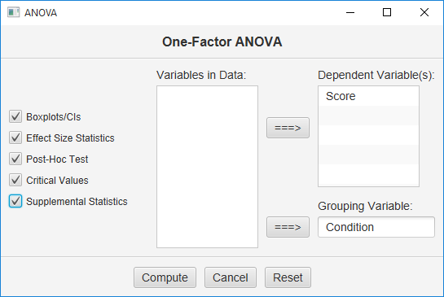
Task: Toggle Supplemental Statistics checkbox
Action: (15, 201)
